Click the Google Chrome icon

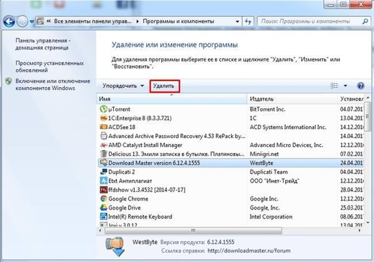(104, 199)
